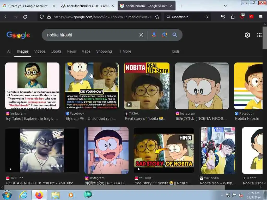This screenshot has width=267, height=200.
Task: Bookmark this page with the star
Action: click(157, 17)
